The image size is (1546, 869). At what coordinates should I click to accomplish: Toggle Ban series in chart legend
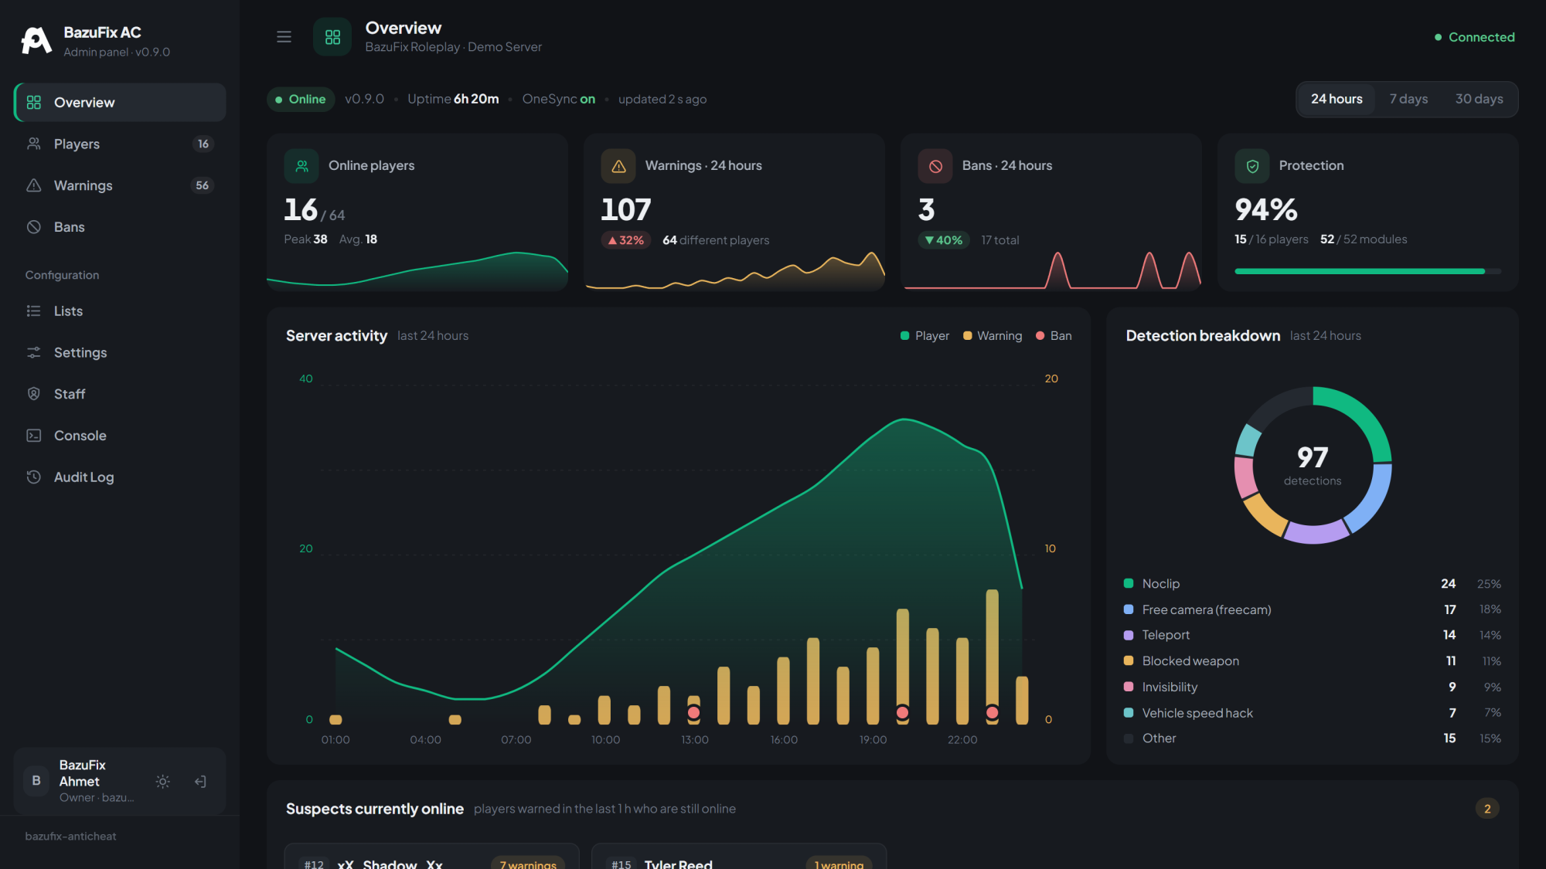1054,336
